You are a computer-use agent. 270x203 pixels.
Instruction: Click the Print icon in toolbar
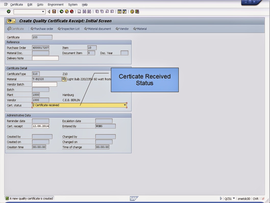79,12
